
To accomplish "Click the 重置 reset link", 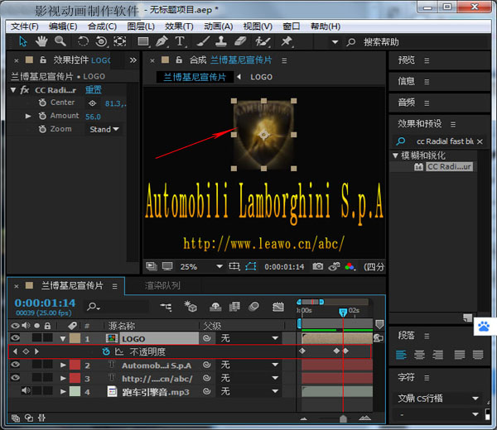I will pyautogui.click(x=93, y=90).
